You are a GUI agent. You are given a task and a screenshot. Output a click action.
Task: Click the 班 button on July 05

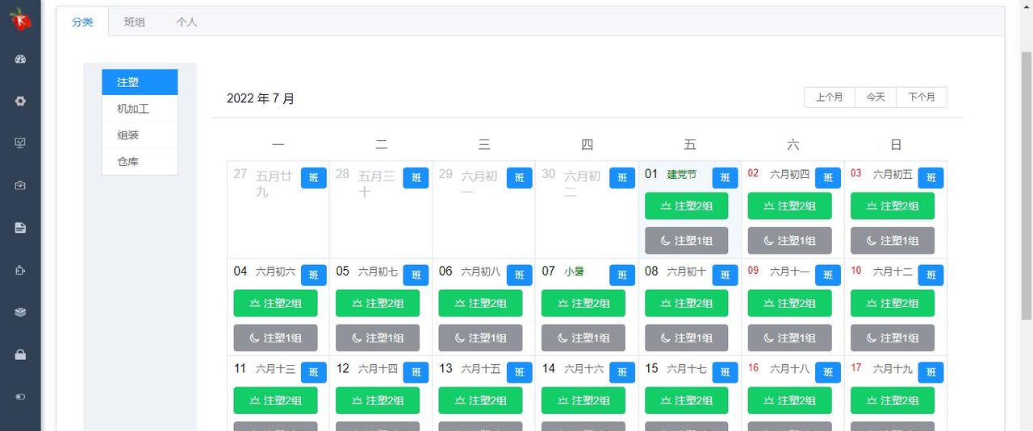pyautogui.click(x=416, y=275)
